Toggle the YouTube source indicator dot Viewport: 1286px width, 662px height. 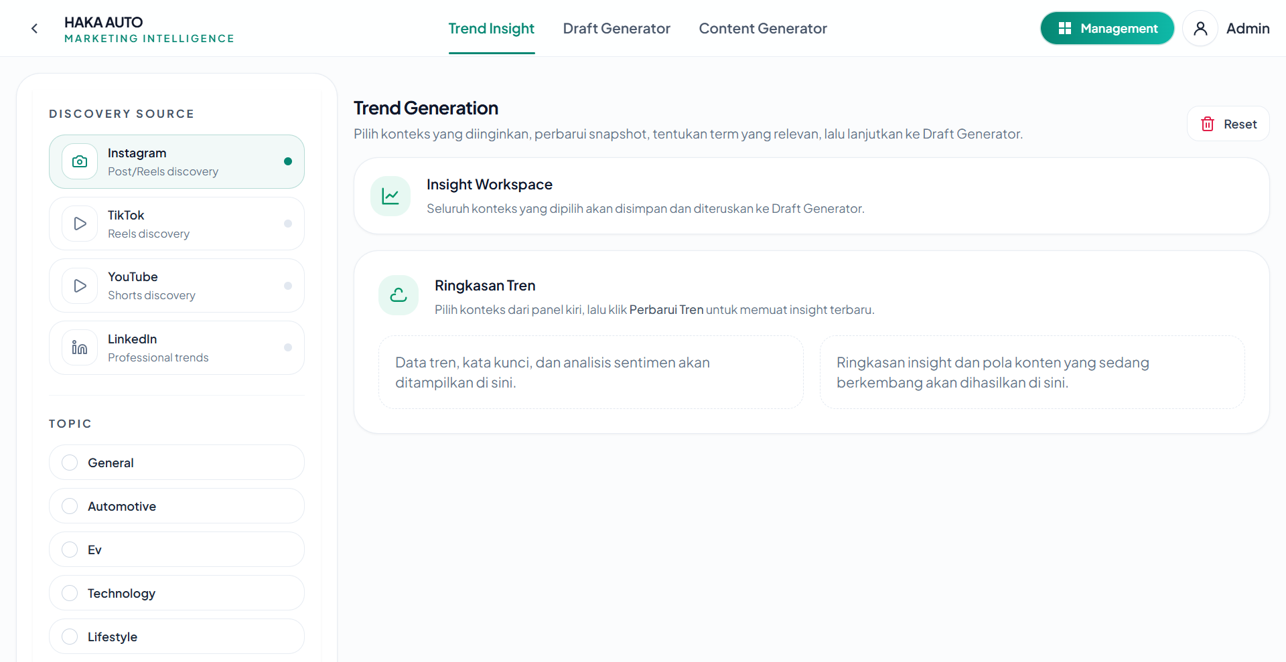288,286
